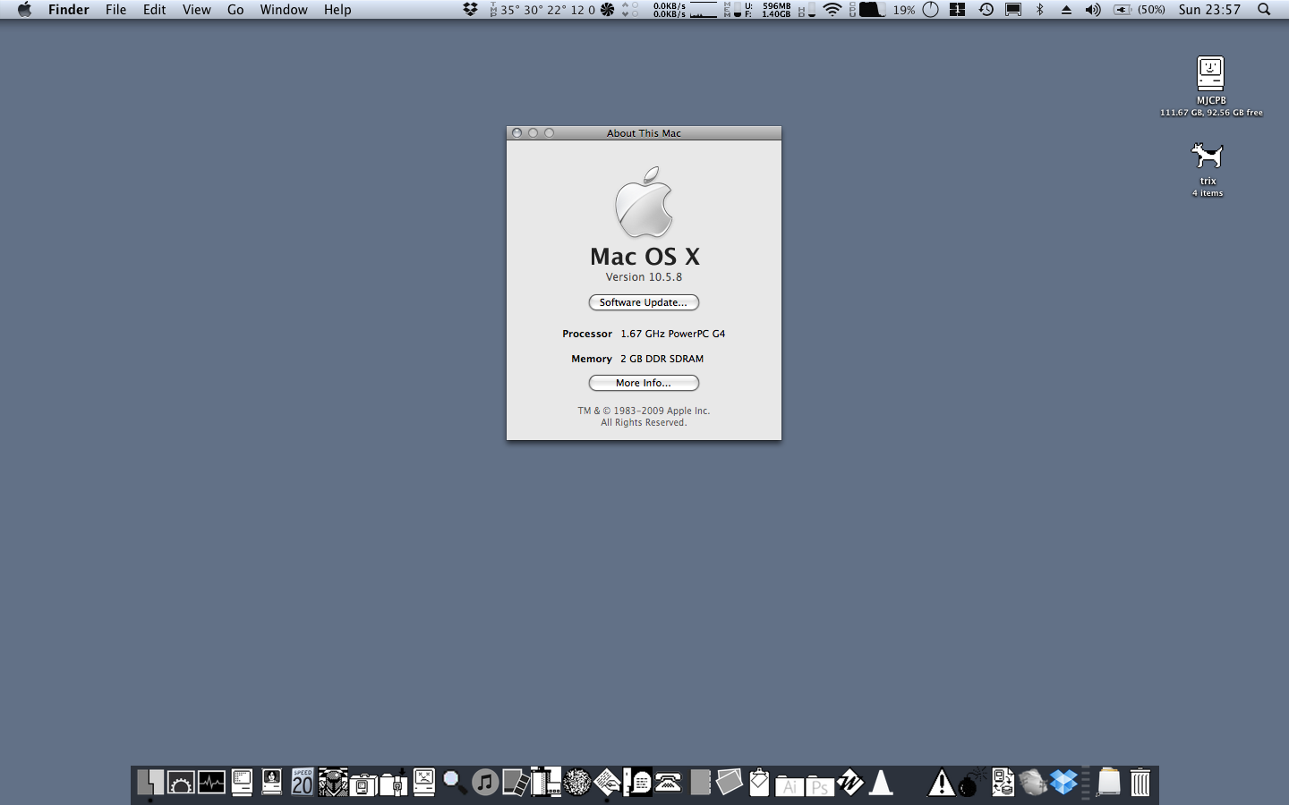Open the Help menu
The height and width of the screenshot is (805, 1289).
tap(337, 10)
